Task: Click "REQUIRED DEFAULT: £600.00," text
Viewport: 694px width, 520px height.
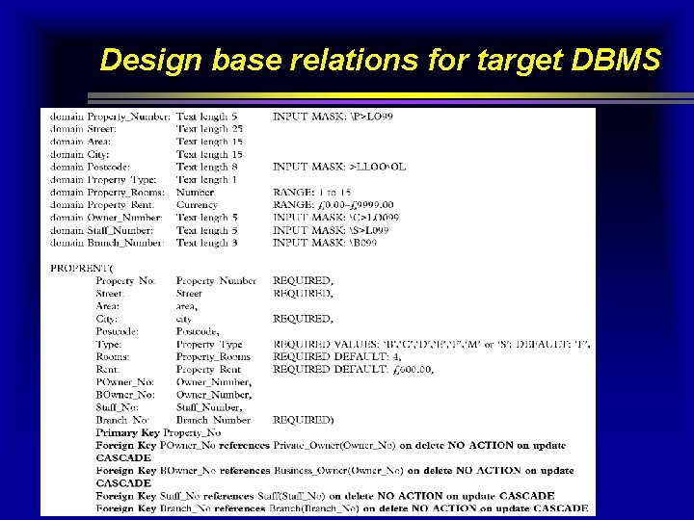Action: pos(353,370)
